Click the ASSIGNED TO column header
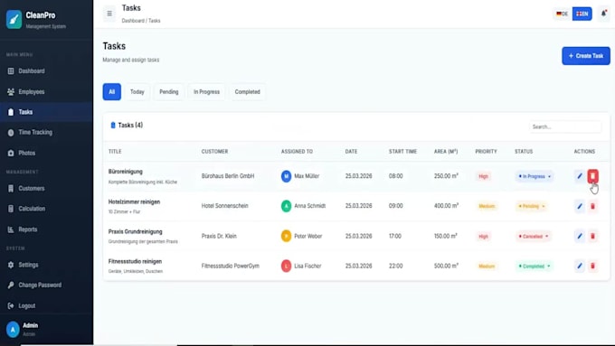The height and width of the screenshot is (346, 615). 297,152
